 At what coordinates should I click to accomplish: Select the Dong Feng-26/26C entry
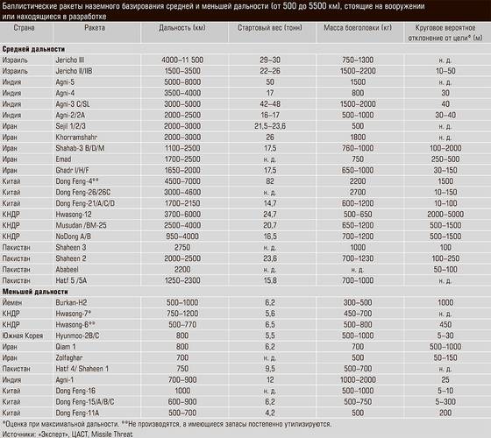[x=83, y=192]
